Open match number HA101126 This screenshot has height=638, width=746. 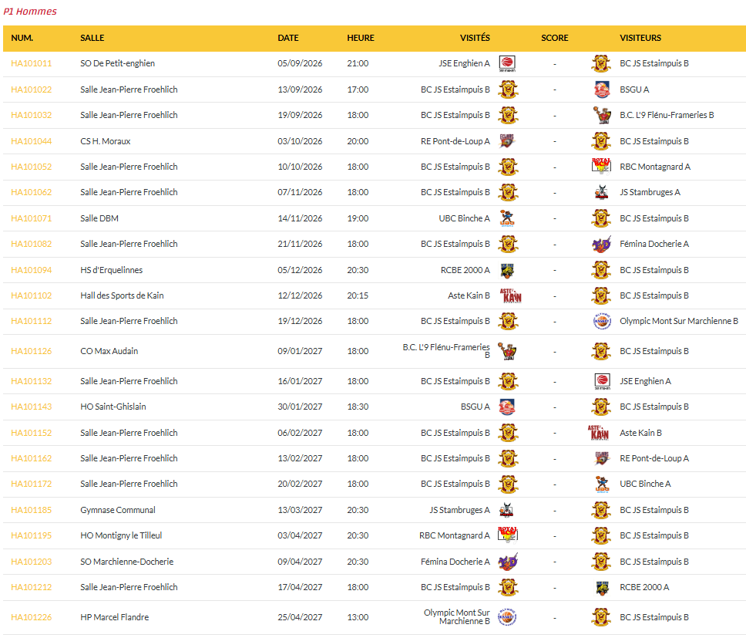click(x=32, y=351)
